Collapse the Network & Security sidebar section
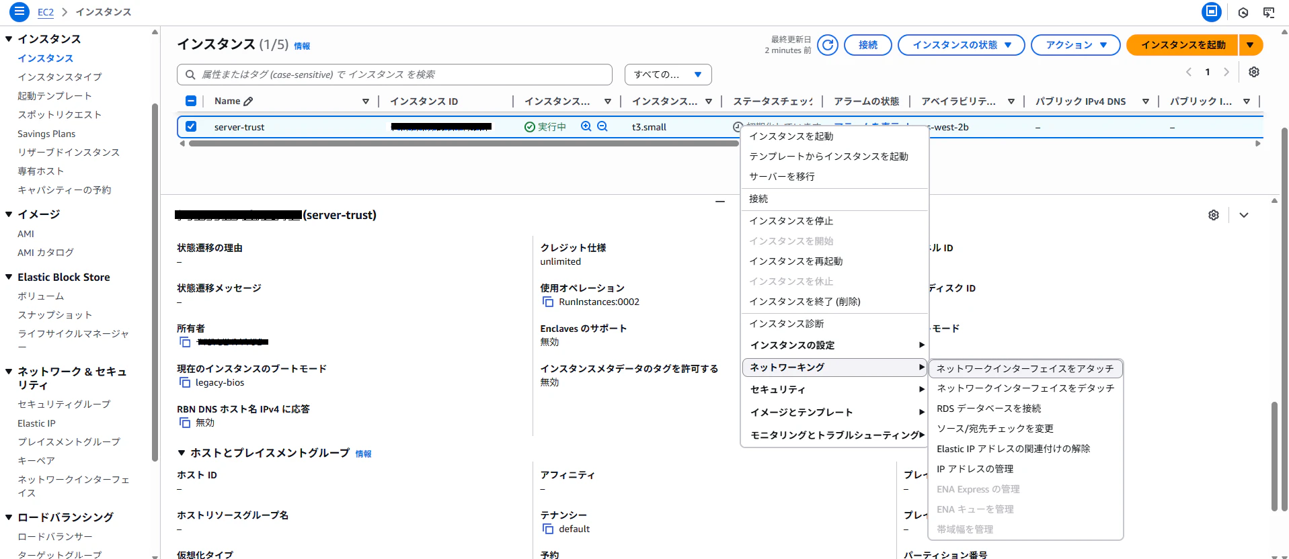The width and height of the screenshot is (1289, 559). [9, 372]
